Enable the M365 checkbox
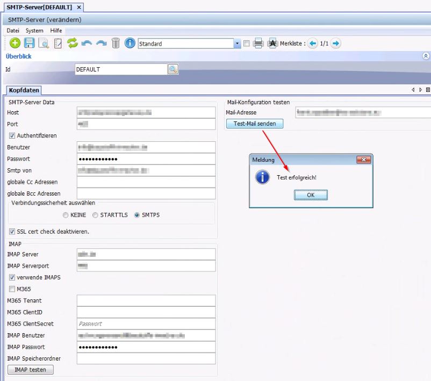This screenshot has height=381, width=431. [x=12, y=289]
